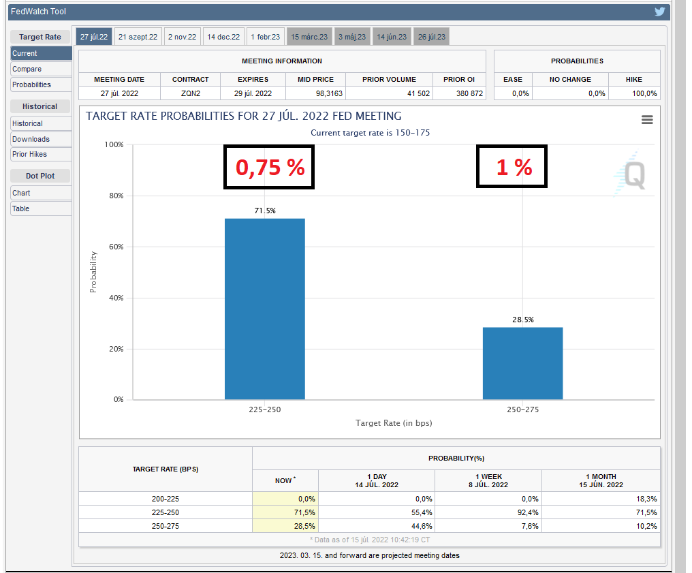Click the 71,5% NOW cell for 225-250

[x=285, y=512]
